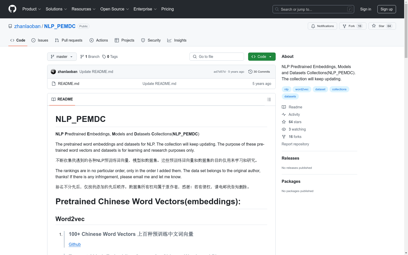
Task: Open commit hash ad7d57d
Action: (x=220, y=72)
